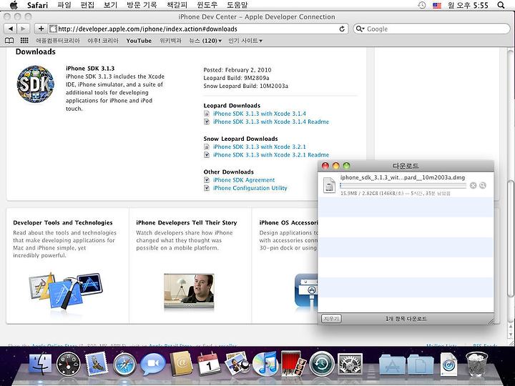
Task: Open the Documents folder stack in Dock
Action: [421, 365]
